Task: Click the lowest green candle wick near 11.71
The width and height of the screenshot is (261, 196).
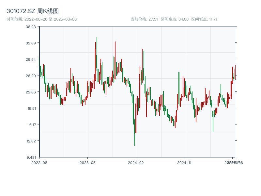Action: (135, 133)
